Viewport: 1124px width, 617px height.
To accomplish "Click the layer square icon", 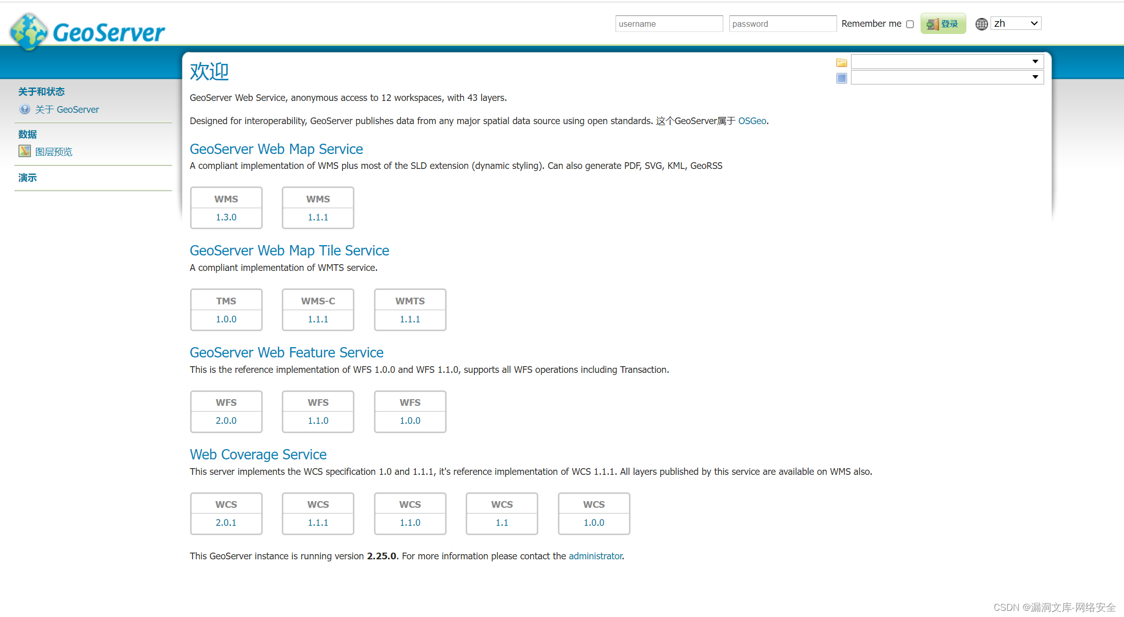I will [842, 78].
